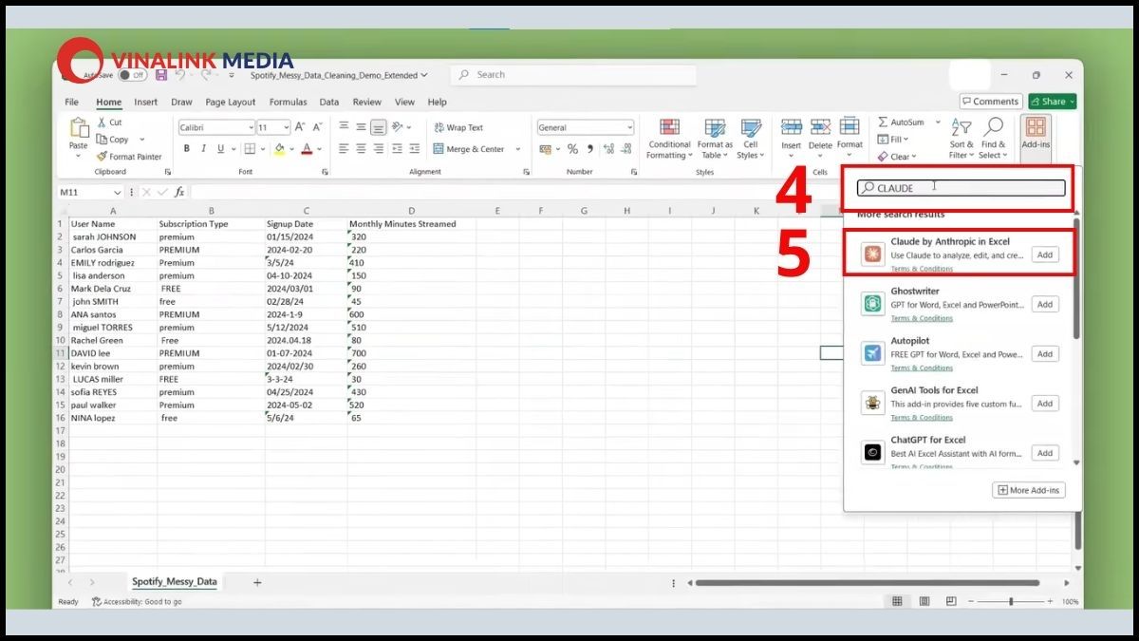Screen dimensions: 1139x641
Task: Click the AutoSum sigma icon
Action: point(883,123)
